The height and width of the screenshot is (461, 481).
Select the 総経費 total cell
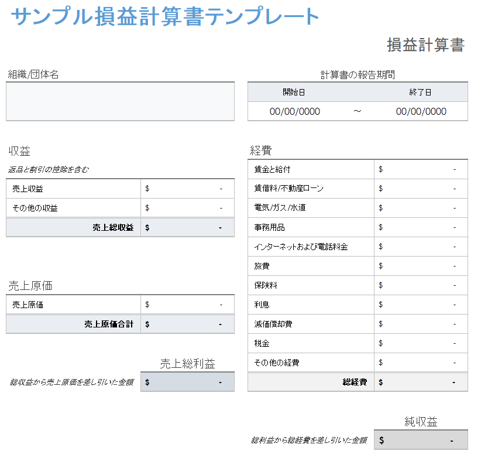[x=421, y=382]
